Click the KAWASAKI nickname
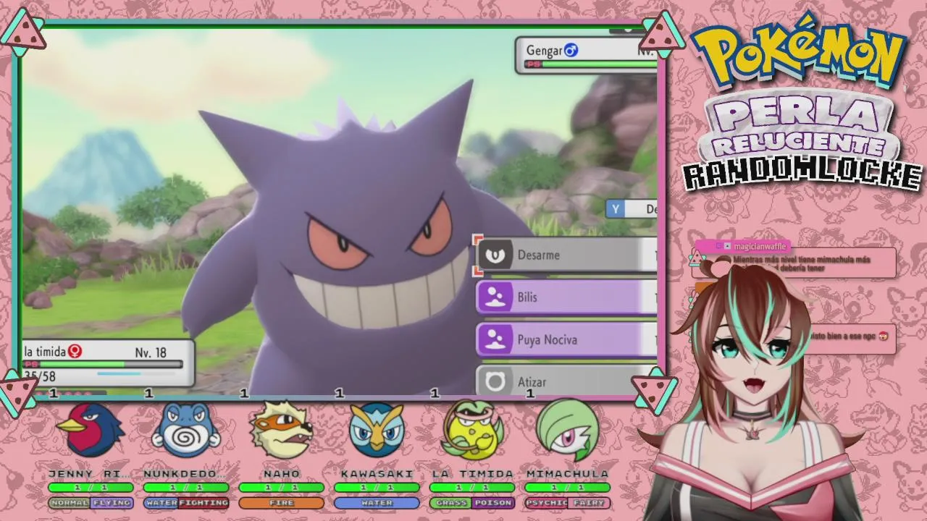Viewport: 927px width, 521px height. coord(377,474)
